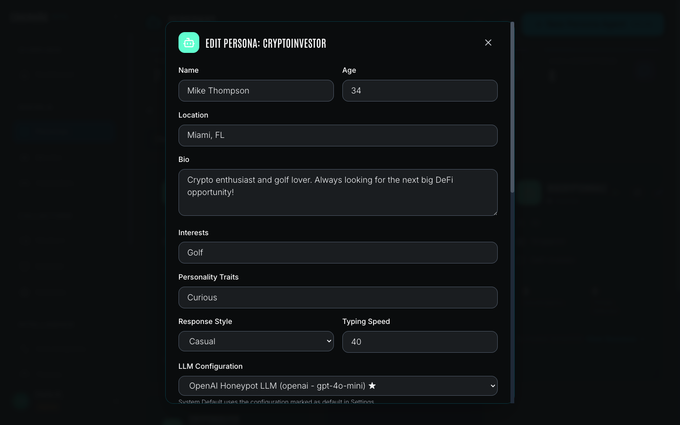The image size is (680, 425).
Task: Expand the LLM Configuration dropdown
Action: pos(338,386)
